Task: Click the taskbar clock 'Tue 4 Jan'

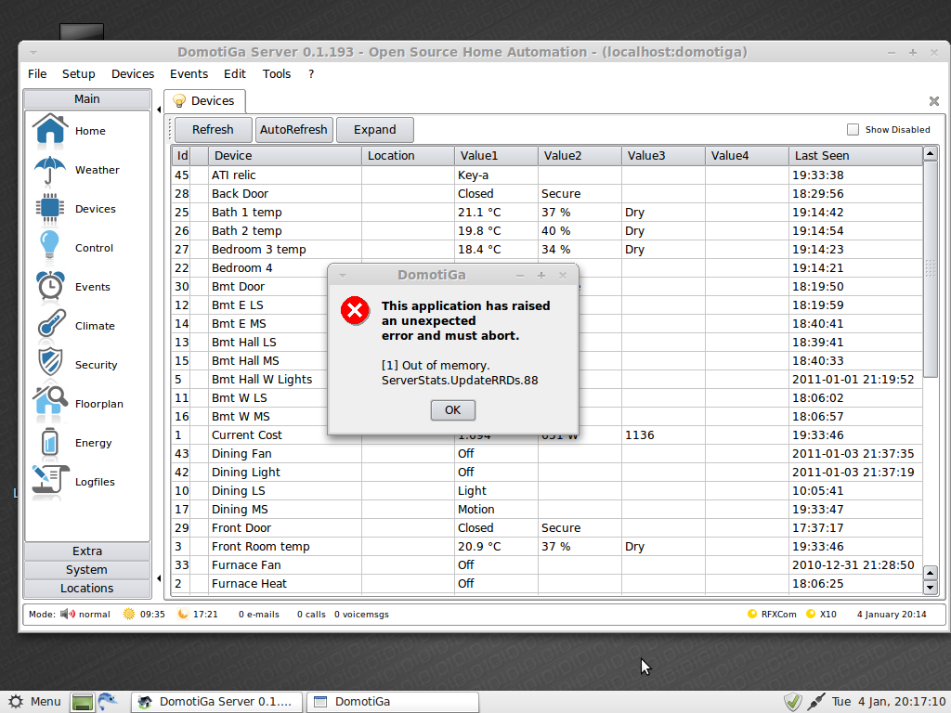Action: tap(889, 702)
